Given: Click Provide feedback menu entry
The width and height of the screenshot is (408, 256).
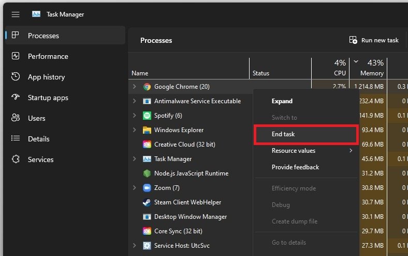Looking at the screenshot, I should point(295,167).
